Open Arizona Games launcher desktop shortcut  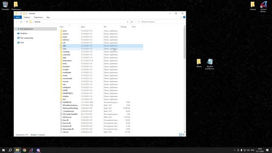263,7
